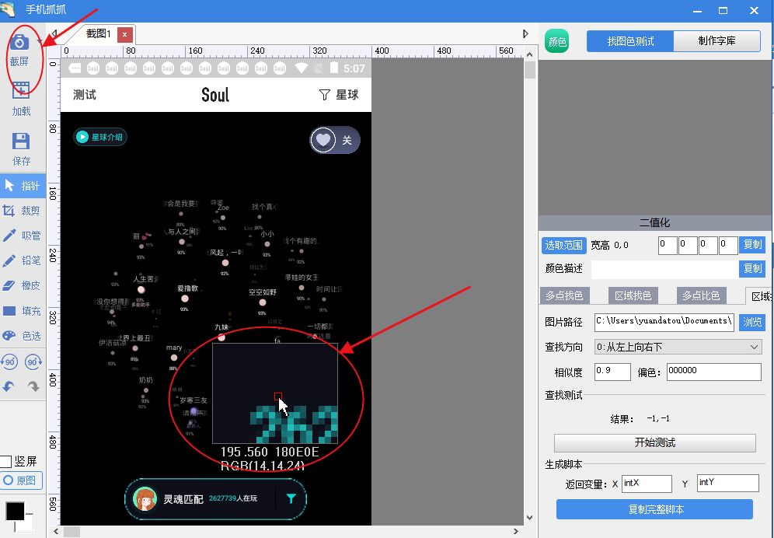Open the 多点找色 tab
The height and width of the screenshot is (538, 774).
pos(564,295)
